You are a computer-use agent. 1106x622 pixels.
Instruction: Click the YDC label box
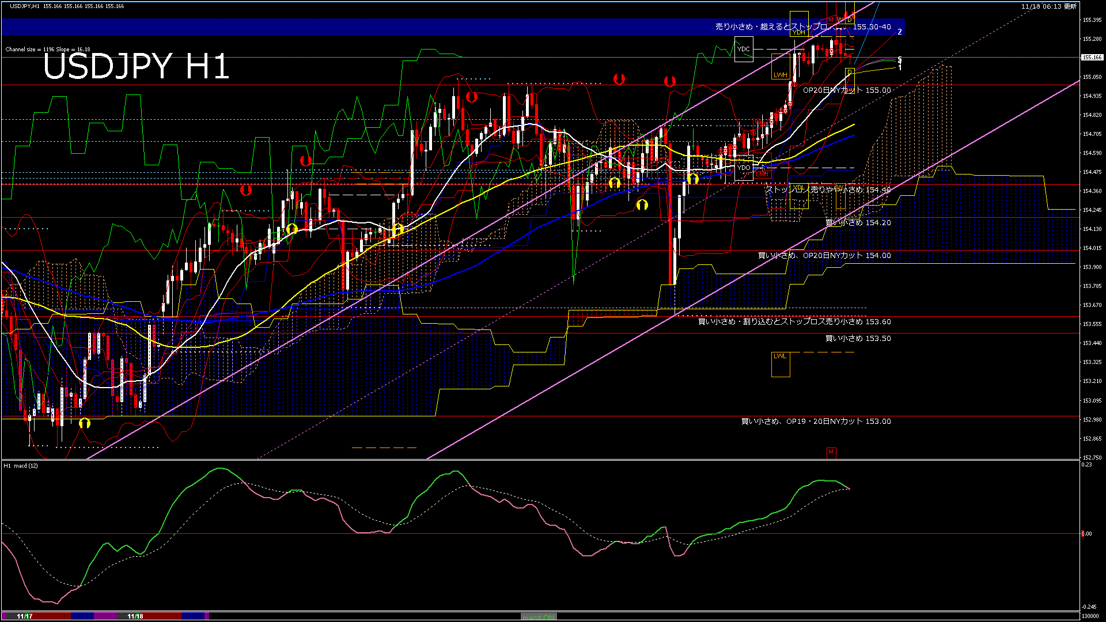[744, 49]
